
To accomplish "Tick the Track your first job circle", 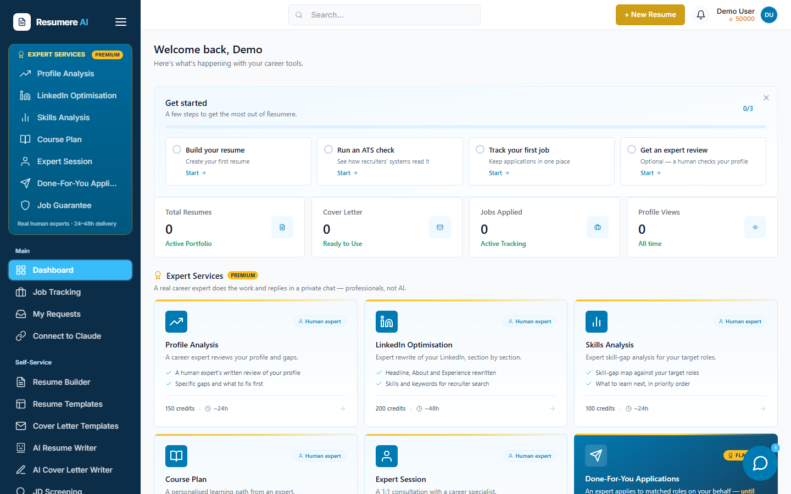I will 480,149.
